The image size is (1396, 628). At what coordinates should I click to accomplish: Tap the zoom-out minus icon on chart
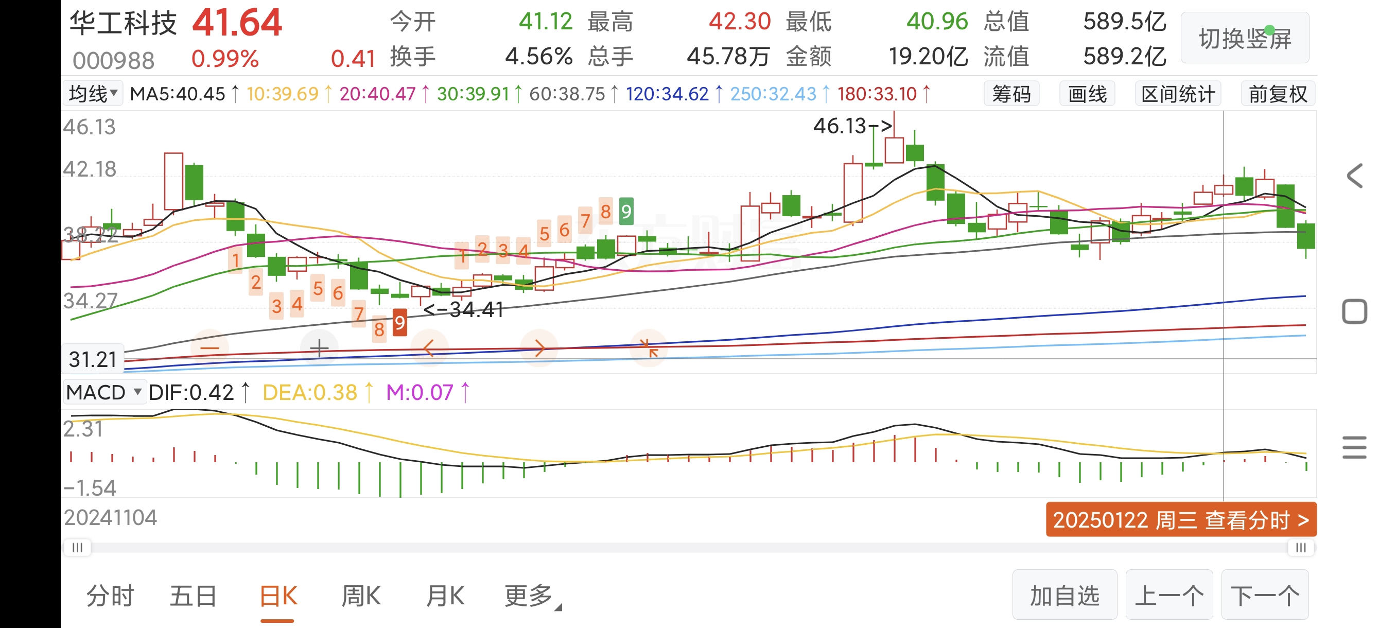point(210,348)
